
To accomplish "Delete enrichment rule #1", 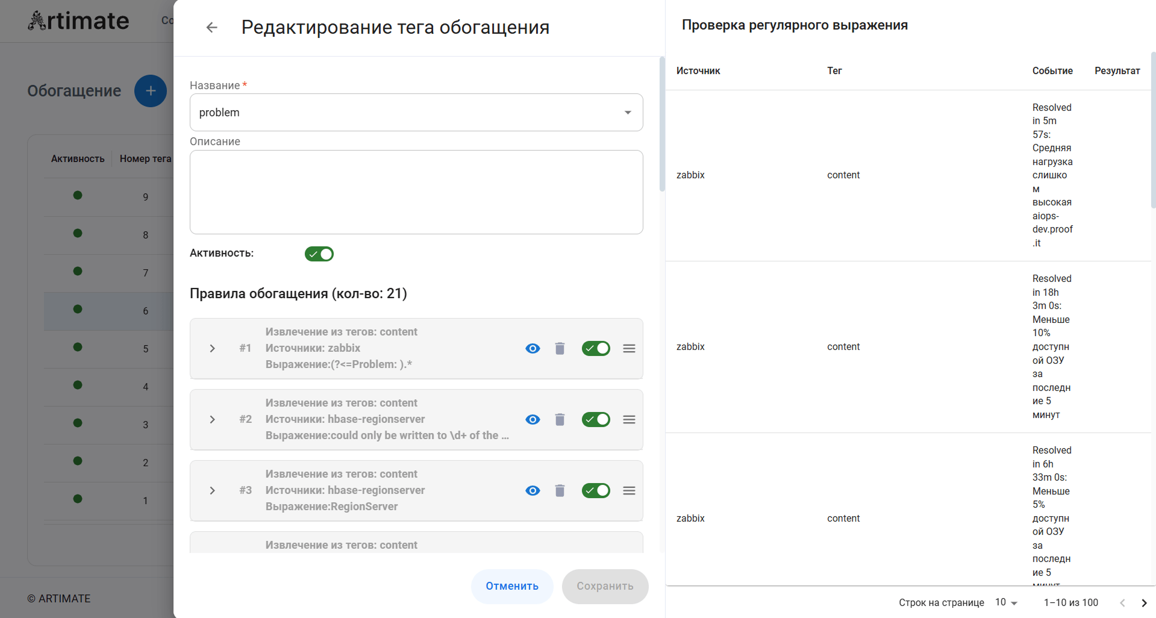I will pyautogui.click(x=560, y=349).
